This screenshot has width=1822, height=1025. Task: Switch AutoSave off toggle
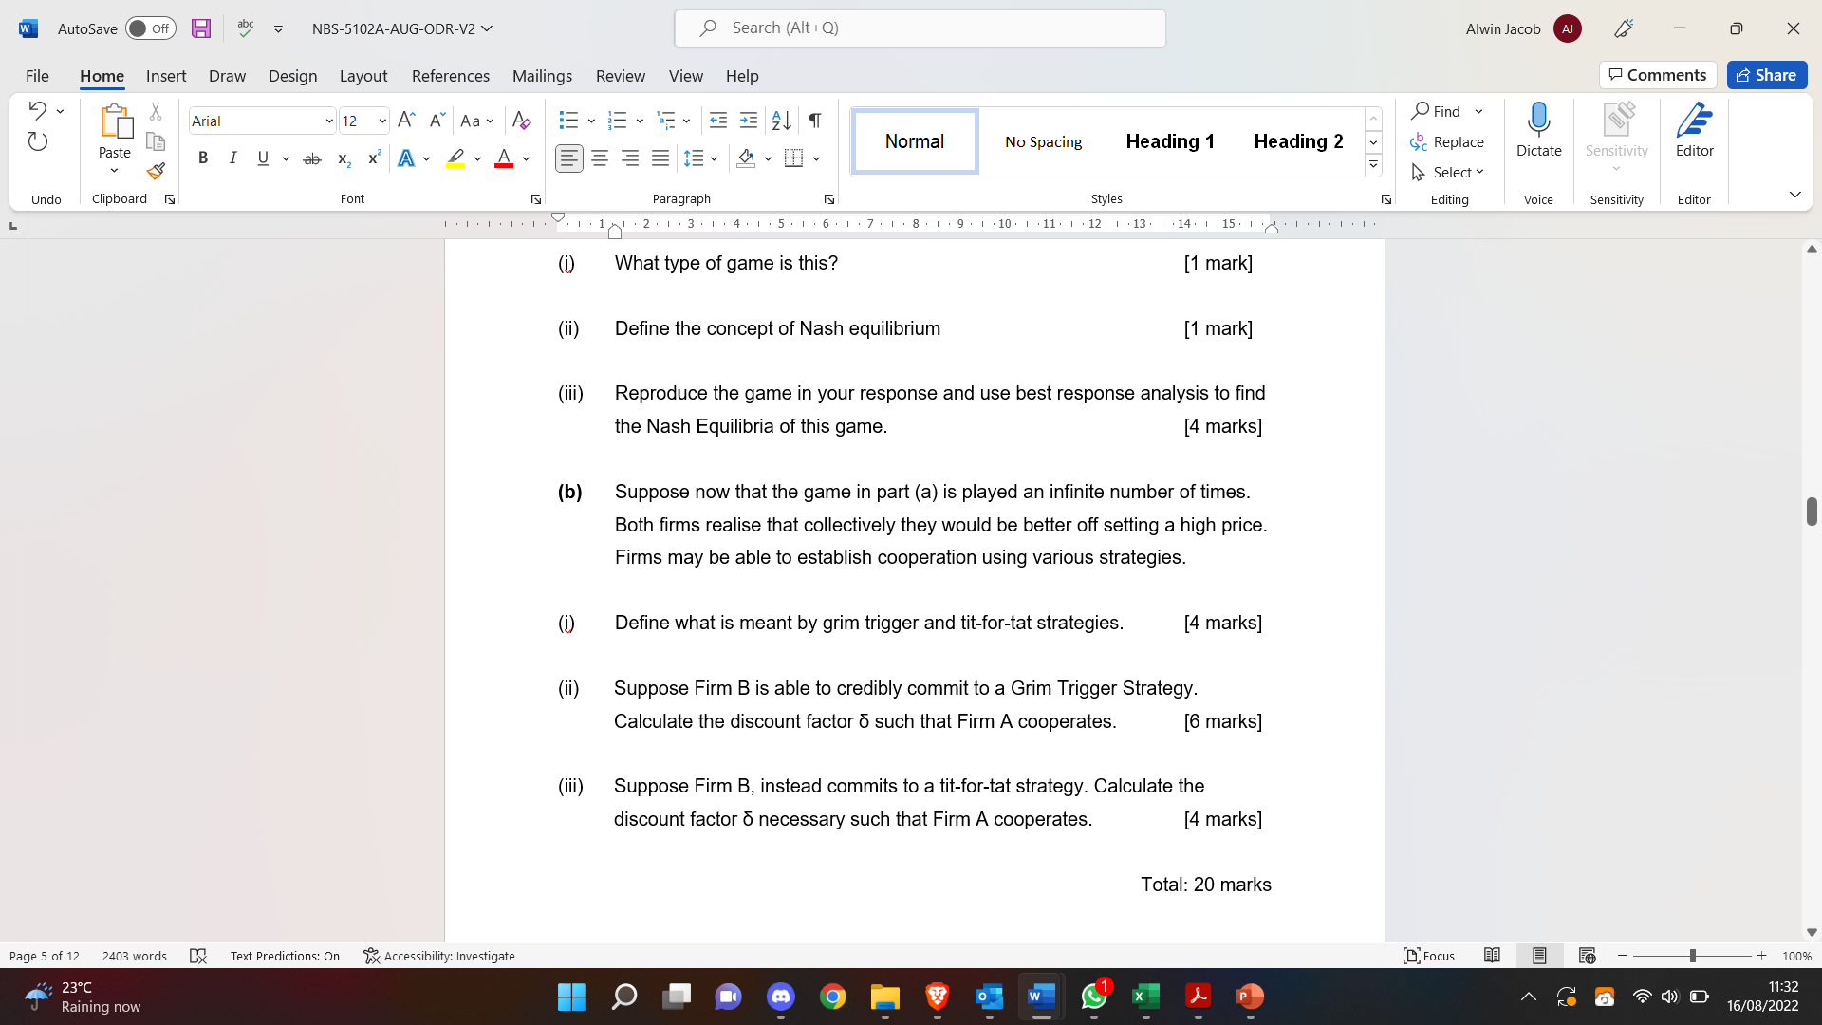click(150, 28)
